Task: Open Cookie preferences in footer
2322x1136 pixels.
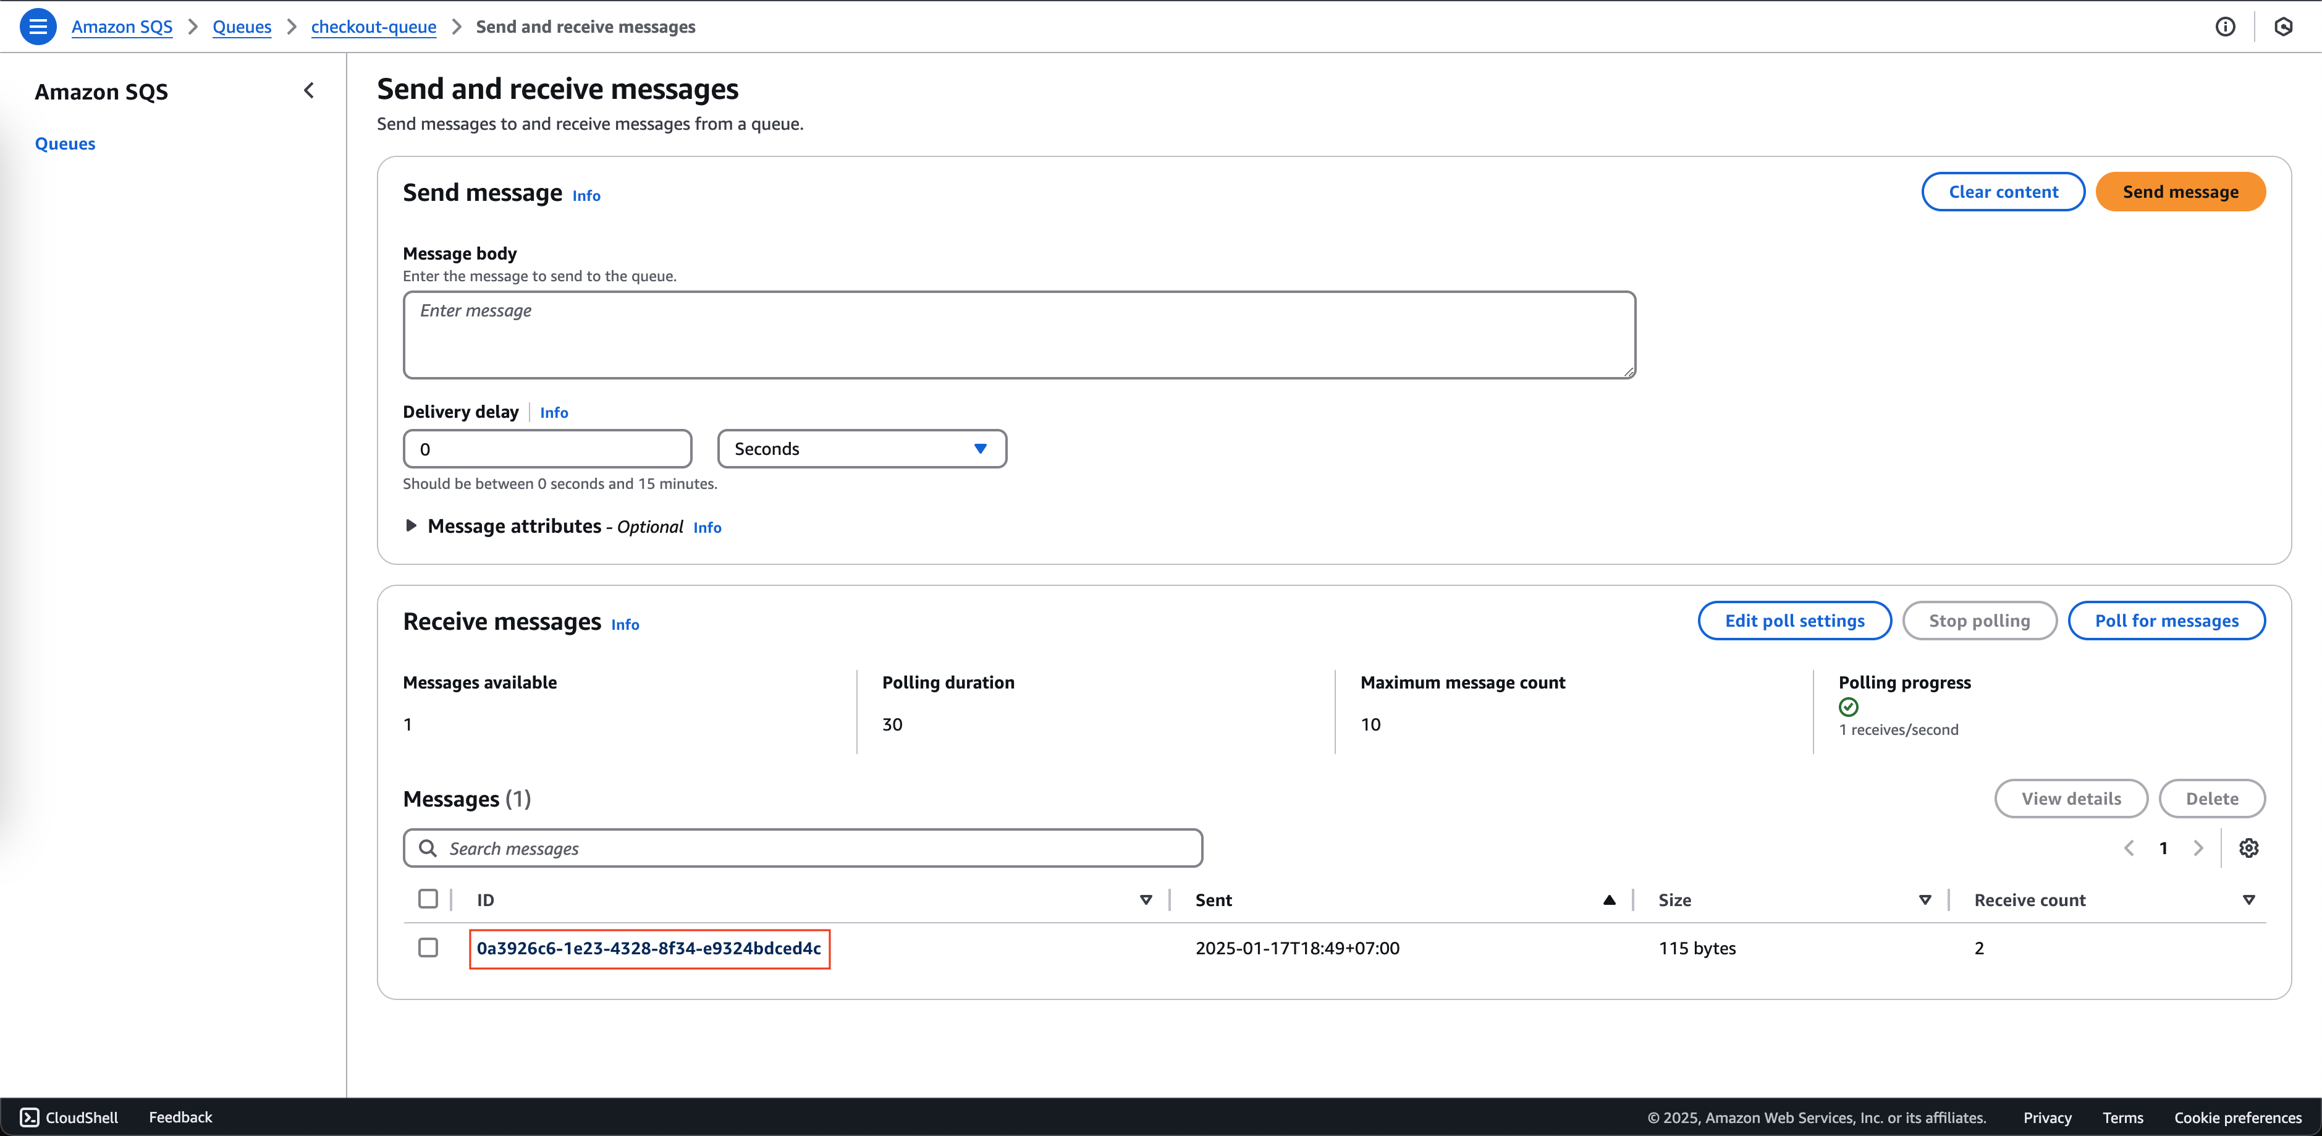Action: [2237, 1118]
